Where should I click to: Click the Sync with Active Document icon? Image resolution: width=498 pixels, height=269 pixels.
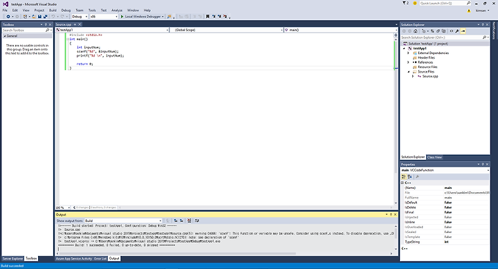click(432, 31)
